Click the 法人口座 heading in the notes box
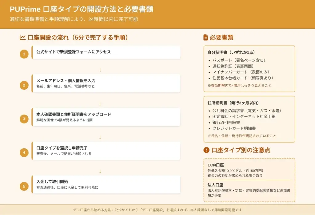 (x=215, y=185)
